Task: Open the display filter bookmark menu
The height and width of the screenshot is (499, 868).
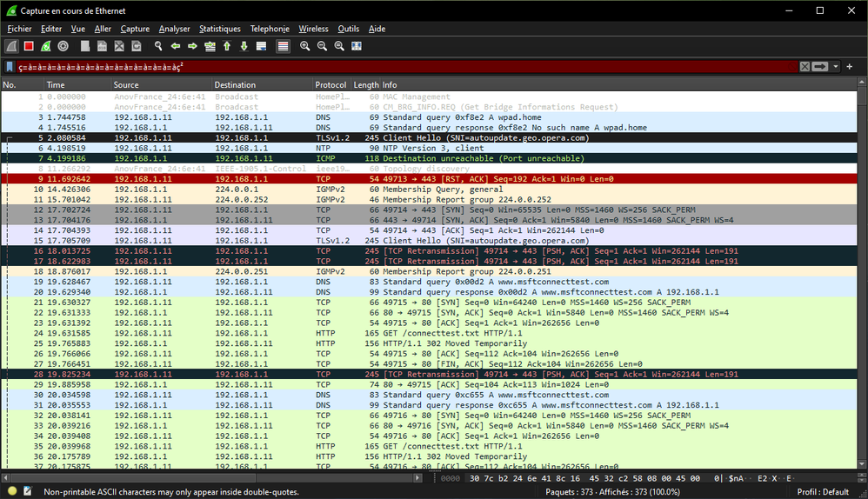Action: click(x=10, y=67)
